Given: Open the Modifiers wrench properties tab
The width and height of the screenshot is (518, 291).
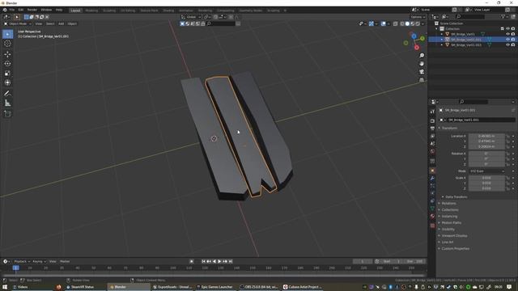Looking at the screenshot, I should click(x=432, y=179).
